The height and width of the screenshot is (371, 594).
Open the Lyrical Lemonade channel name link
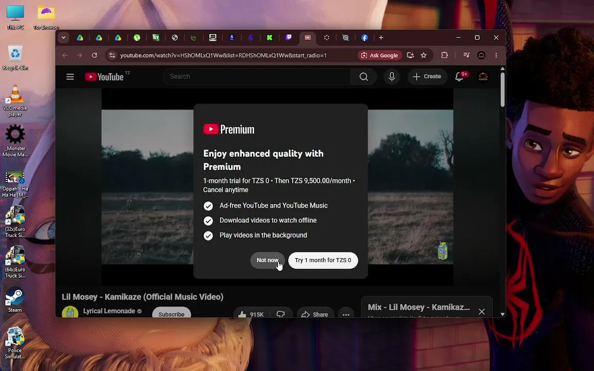109,311
